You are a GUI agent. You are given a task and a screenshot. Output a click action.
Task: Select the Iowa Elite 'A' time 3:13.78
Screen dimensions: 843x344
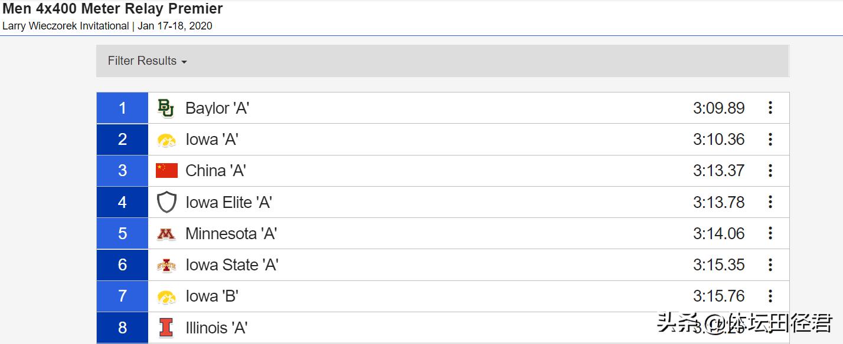(x=718, y=203)
